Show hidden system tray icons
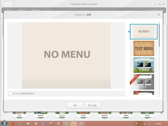Screen dimensions: 168x126 [132, 123]
